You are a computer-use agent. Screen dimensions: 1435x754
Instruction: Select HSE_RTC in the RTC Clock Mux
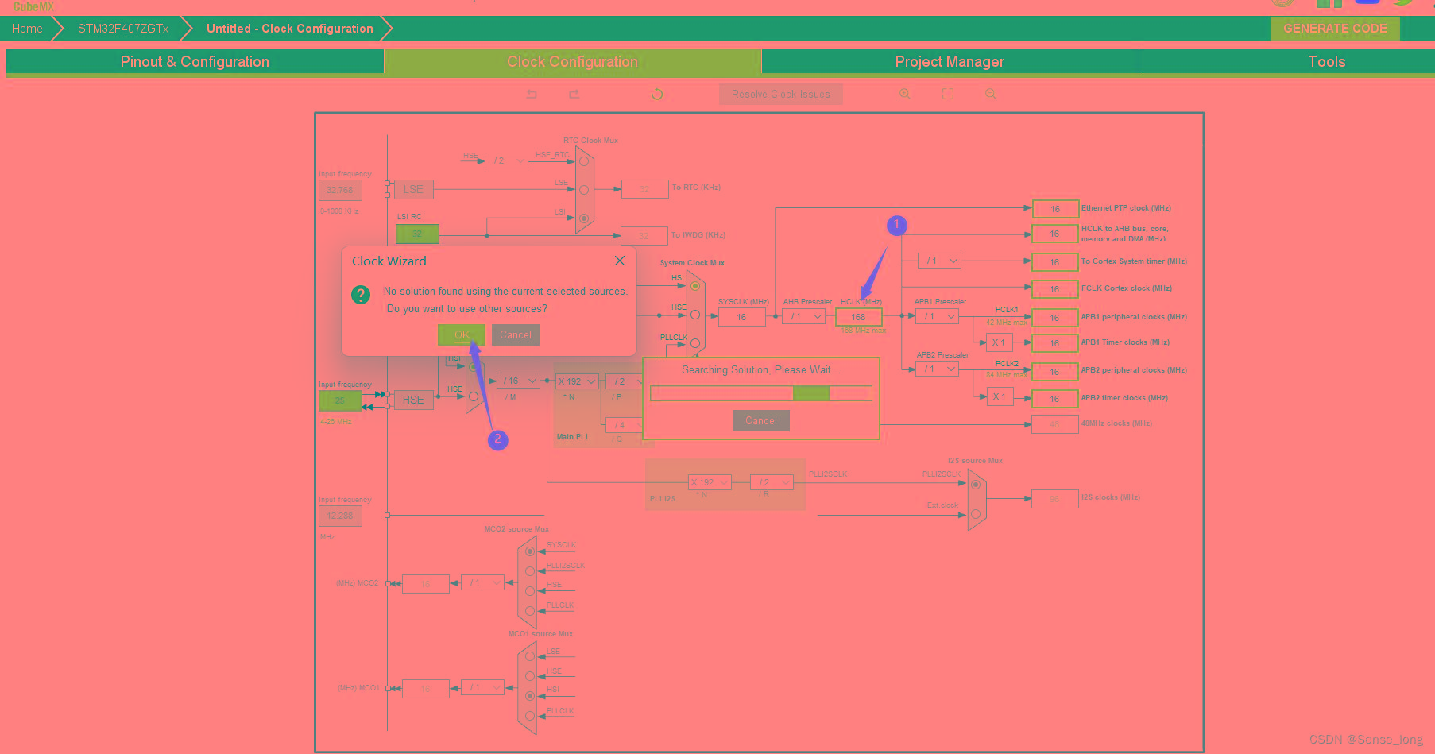584,161
